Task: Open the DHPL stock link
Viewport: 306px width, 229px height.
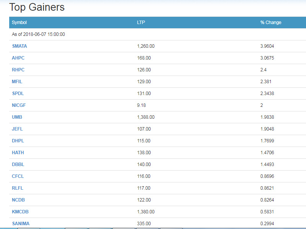Action: point(18,141)
